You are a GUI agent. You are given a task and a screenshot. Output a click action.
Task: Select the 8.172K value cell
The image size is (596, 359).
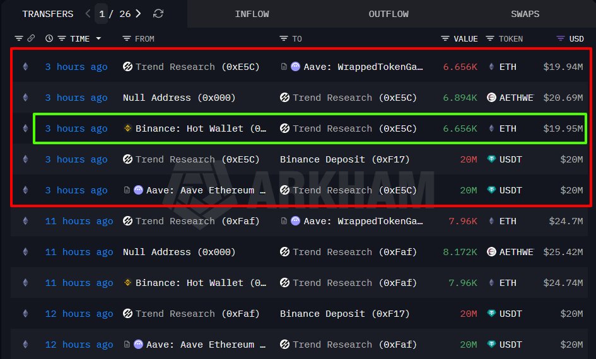click(460, 252)
